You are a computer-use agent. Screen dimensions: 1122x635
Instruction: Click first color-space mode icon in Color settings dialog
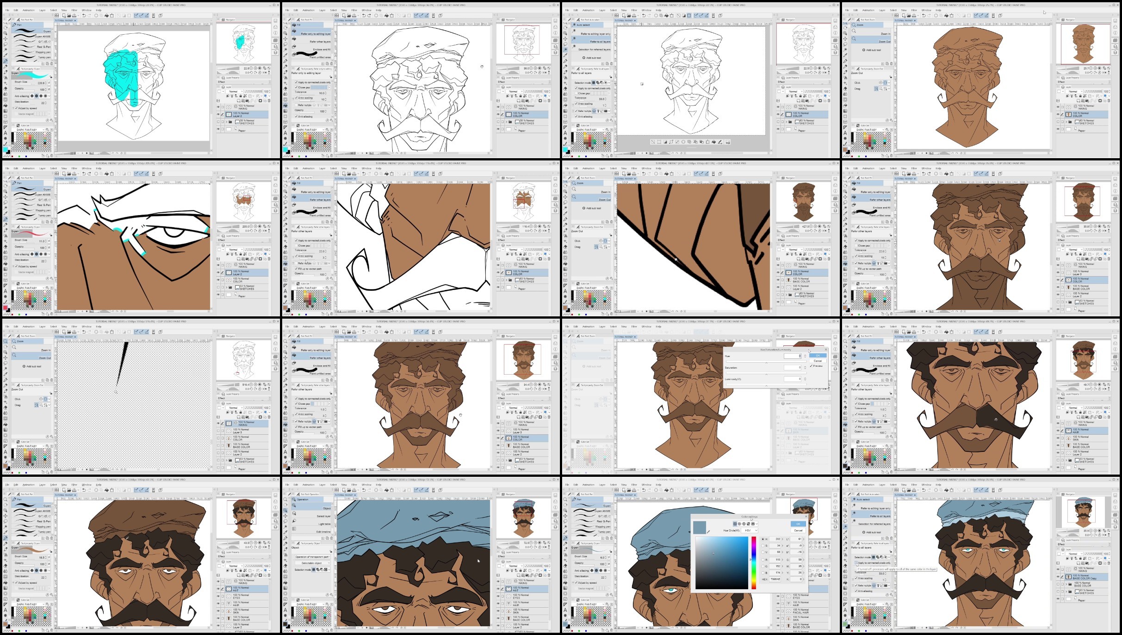(735, 524)
